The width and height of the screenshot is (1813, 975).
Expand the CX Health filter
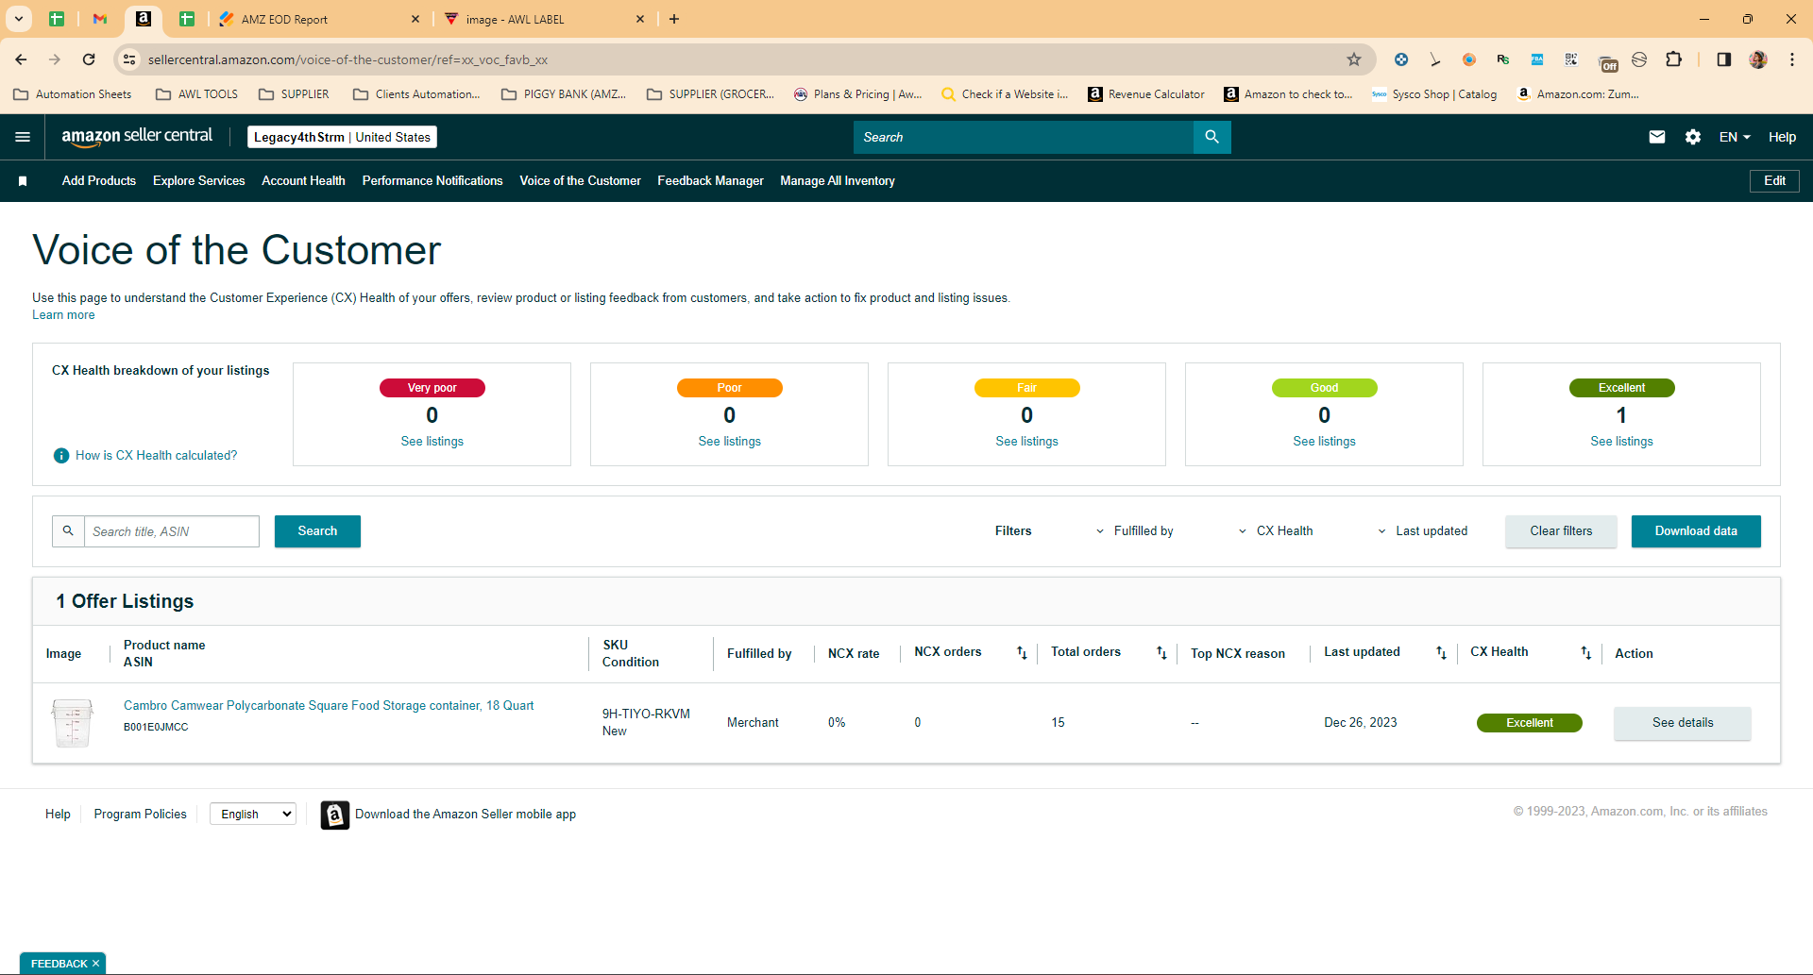[1276, 531]
